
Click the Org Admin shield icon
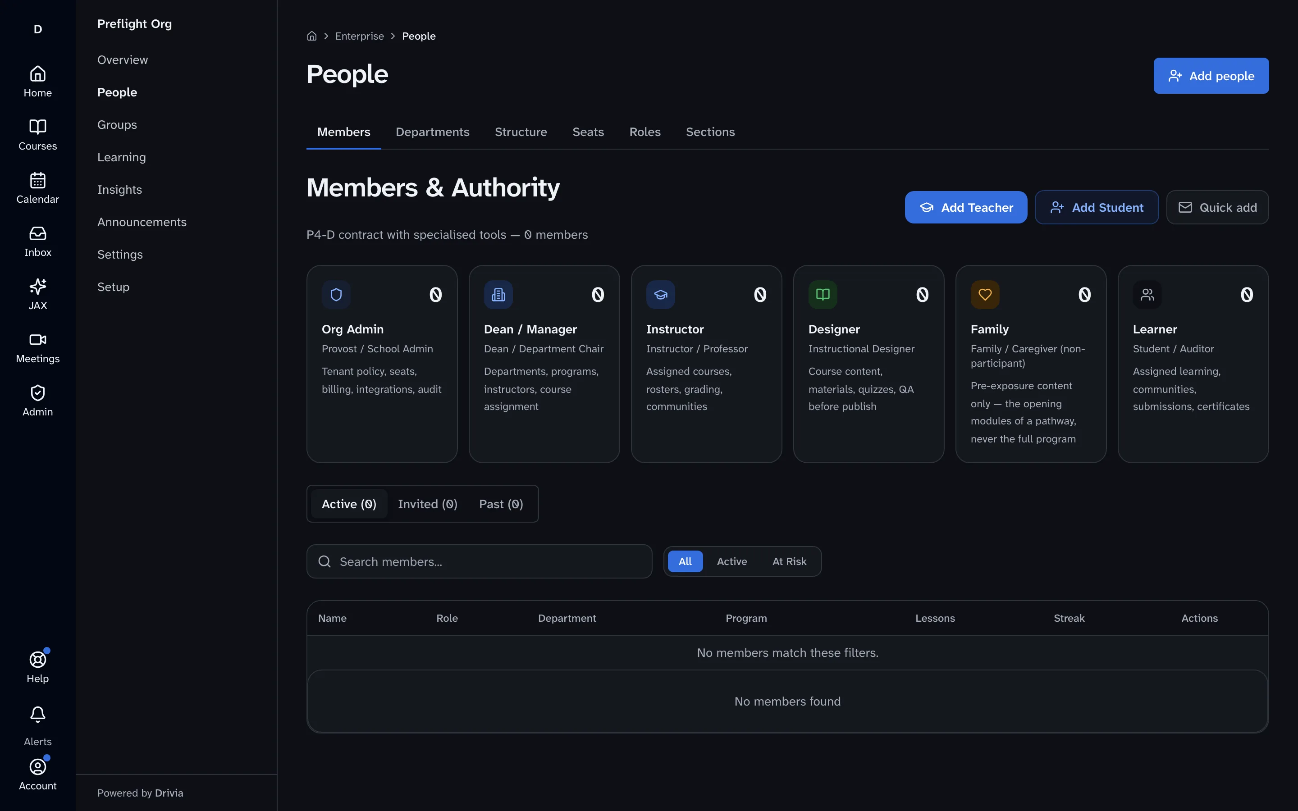[336, 295]
